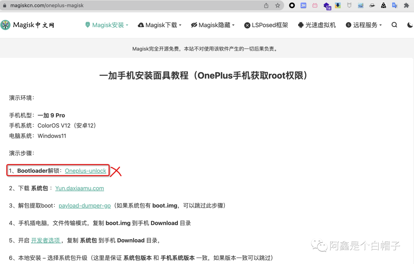414x264 pixels.
Task: Expand the Magisk下载 dropdown menu
Action: point(159,24)
